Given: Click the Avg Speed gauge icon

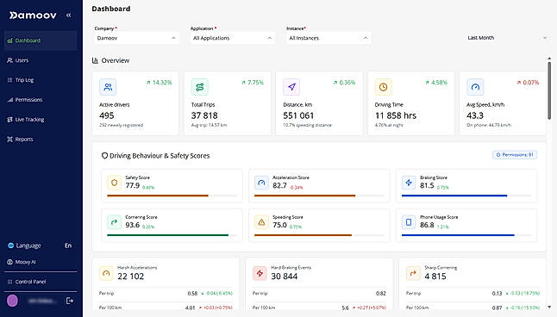Looking at the screenshot, I should point(475,87).
